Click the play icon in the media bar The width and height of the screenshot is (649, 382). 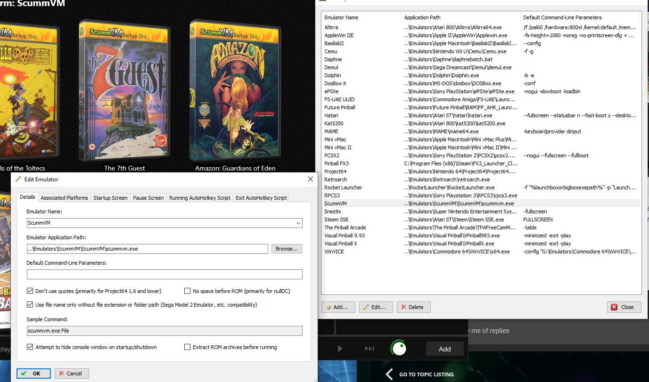[340, 349]
